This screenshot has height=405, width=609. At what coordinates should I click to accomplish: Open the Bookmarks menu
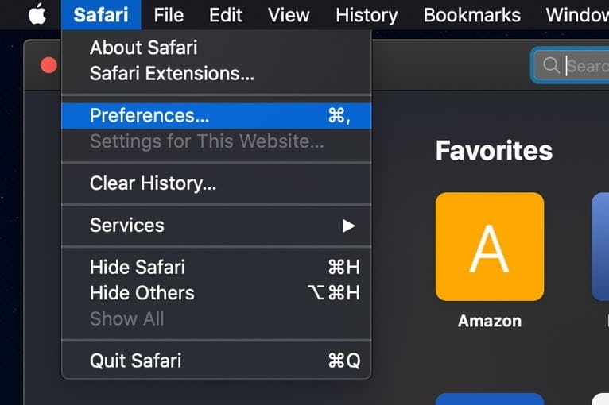(472, 15)
